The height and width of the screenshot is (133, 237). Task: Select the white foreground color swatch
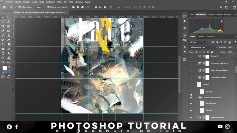point(4,68)
